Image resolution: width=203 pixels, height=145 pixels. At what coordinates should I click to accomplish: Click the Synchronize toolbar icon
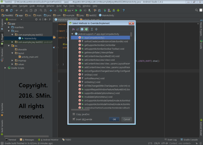pos(12,10)
